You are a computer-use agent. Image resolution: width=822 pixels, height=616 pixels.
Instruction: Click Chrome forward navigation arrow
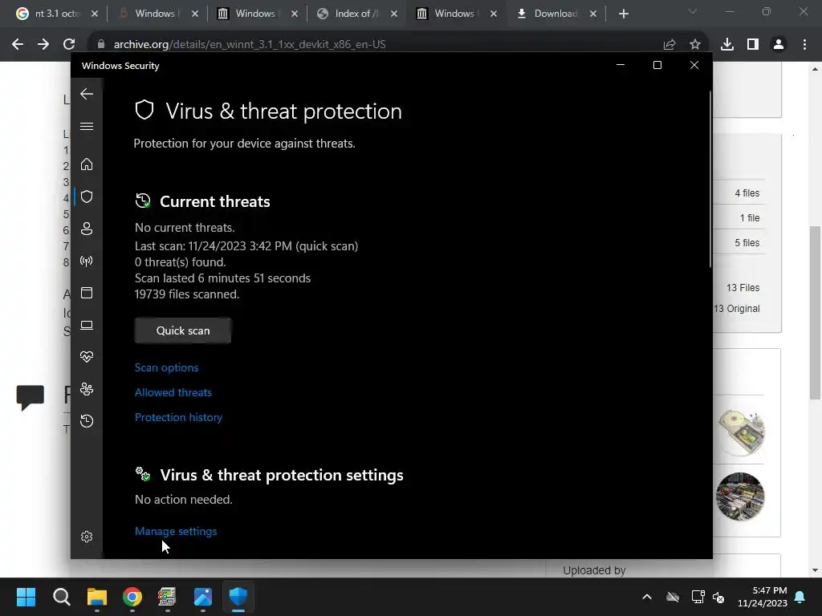[x=43, y=45]
